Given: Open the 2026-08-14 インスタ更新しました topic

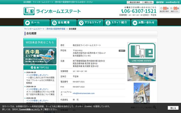Looking at the screenshot, I should click(37, 89).
